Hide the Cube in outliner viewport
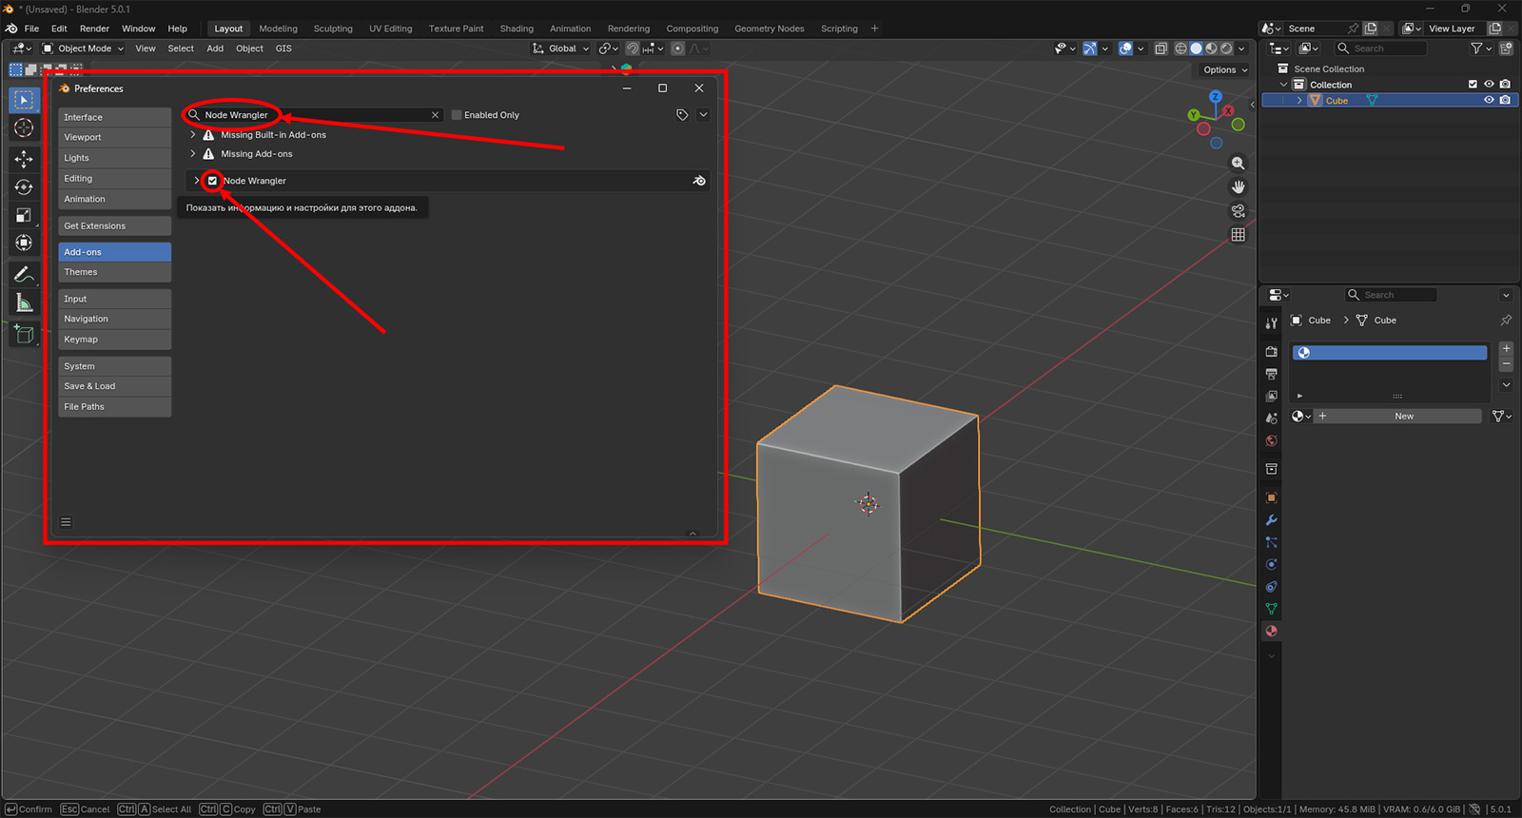Image resolution: width=1522 pixels, height=818 pixels. tap(1489, 100)
